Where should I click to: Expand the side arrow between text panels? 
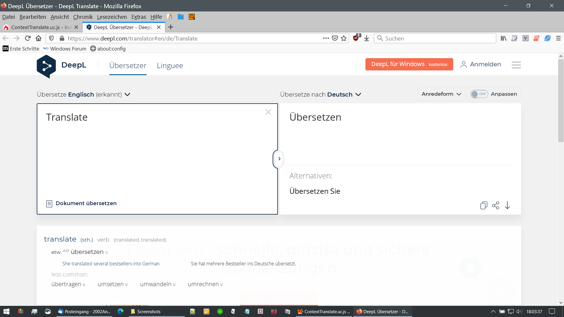point(279,159)
